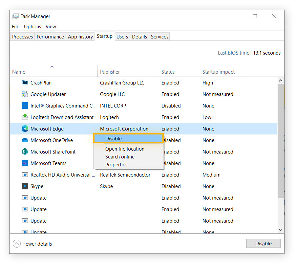Open the Options menu
295x264 pixels.
pos(32,26)
